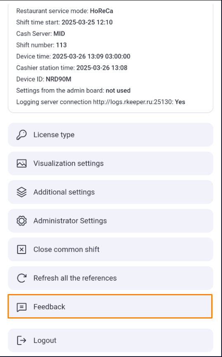
Task: Click the Device ID value NRD90M
Action: click(x=59, y=79)
